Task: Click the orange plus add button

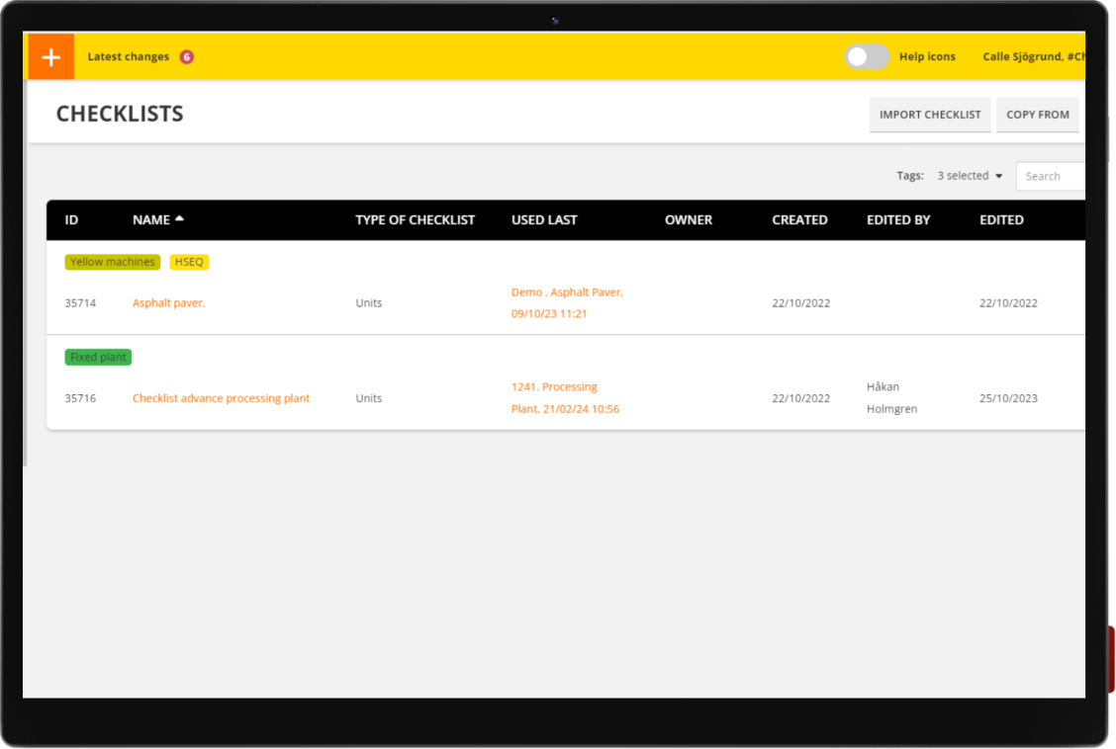Action: [x=50, y=57]
